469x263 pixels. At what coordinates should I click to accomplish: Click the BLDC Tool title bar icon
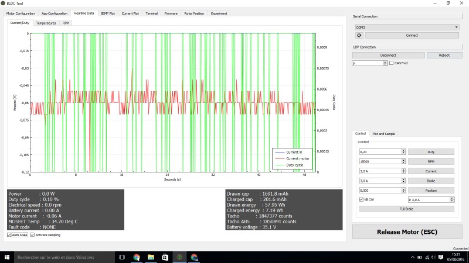click(x=4, y=3)
